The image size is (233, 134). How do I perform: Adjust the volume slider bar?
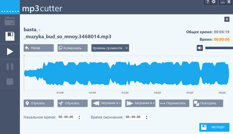tap(219, 48)
